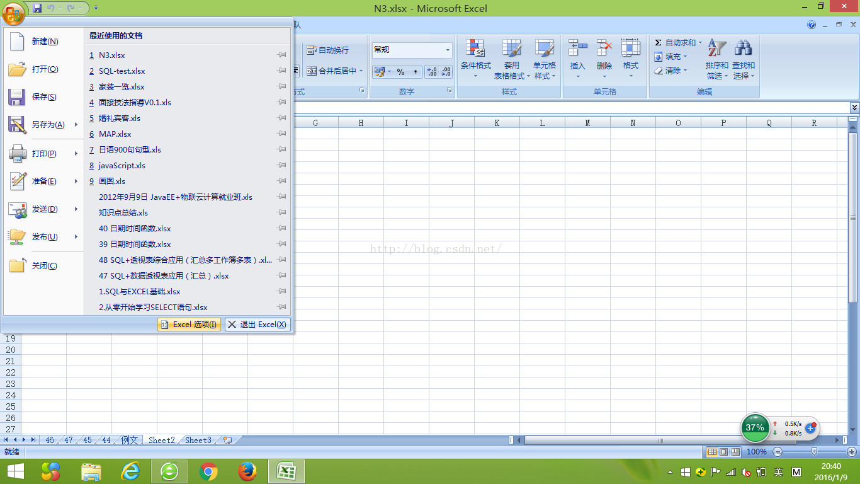Open 条件格式 conditional formatting
The image size is (860, 484).
pos(475,60)
